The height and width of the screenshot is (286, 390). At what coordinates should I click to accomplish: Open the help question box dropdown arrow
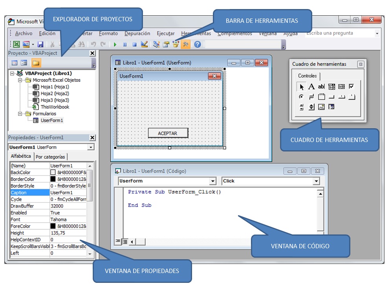point(377,33)
